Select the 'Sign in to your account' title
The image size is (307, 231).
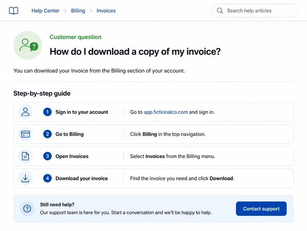[82, 112]
